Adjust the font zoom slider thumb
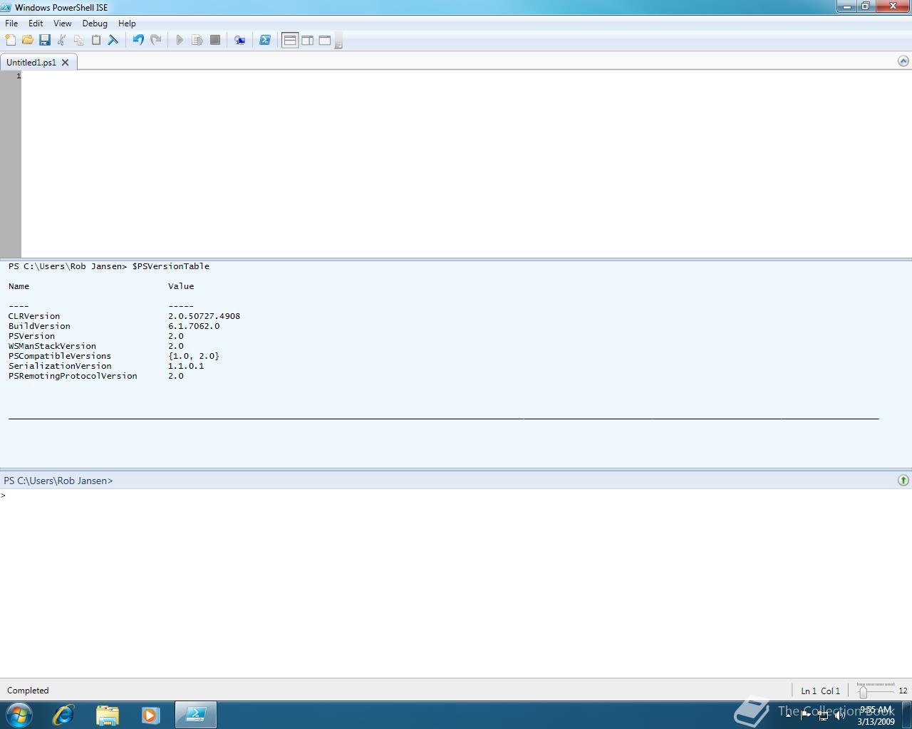This screenshot has height=729, width=912. (x=863, y=691)
